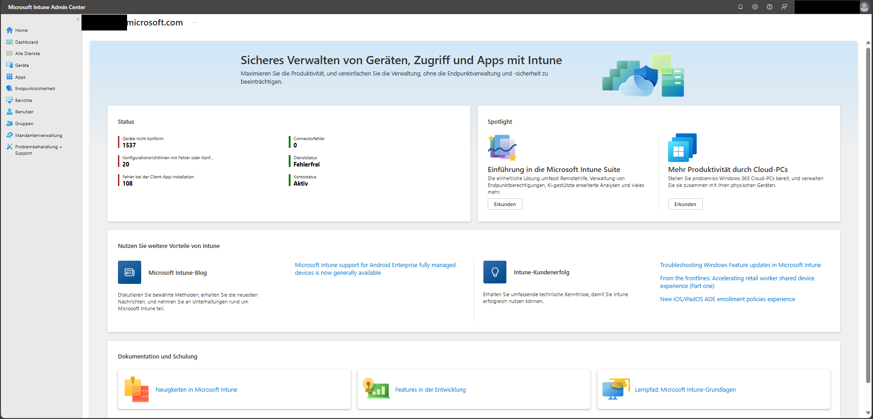Viewport: 873px width, 419px height.
Task: Click the feedback icon in header
Action: tap(784, 7)
